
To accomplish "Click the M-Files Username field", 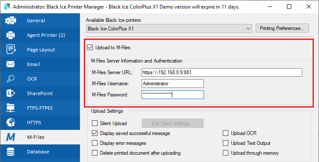I will (172, 84).
